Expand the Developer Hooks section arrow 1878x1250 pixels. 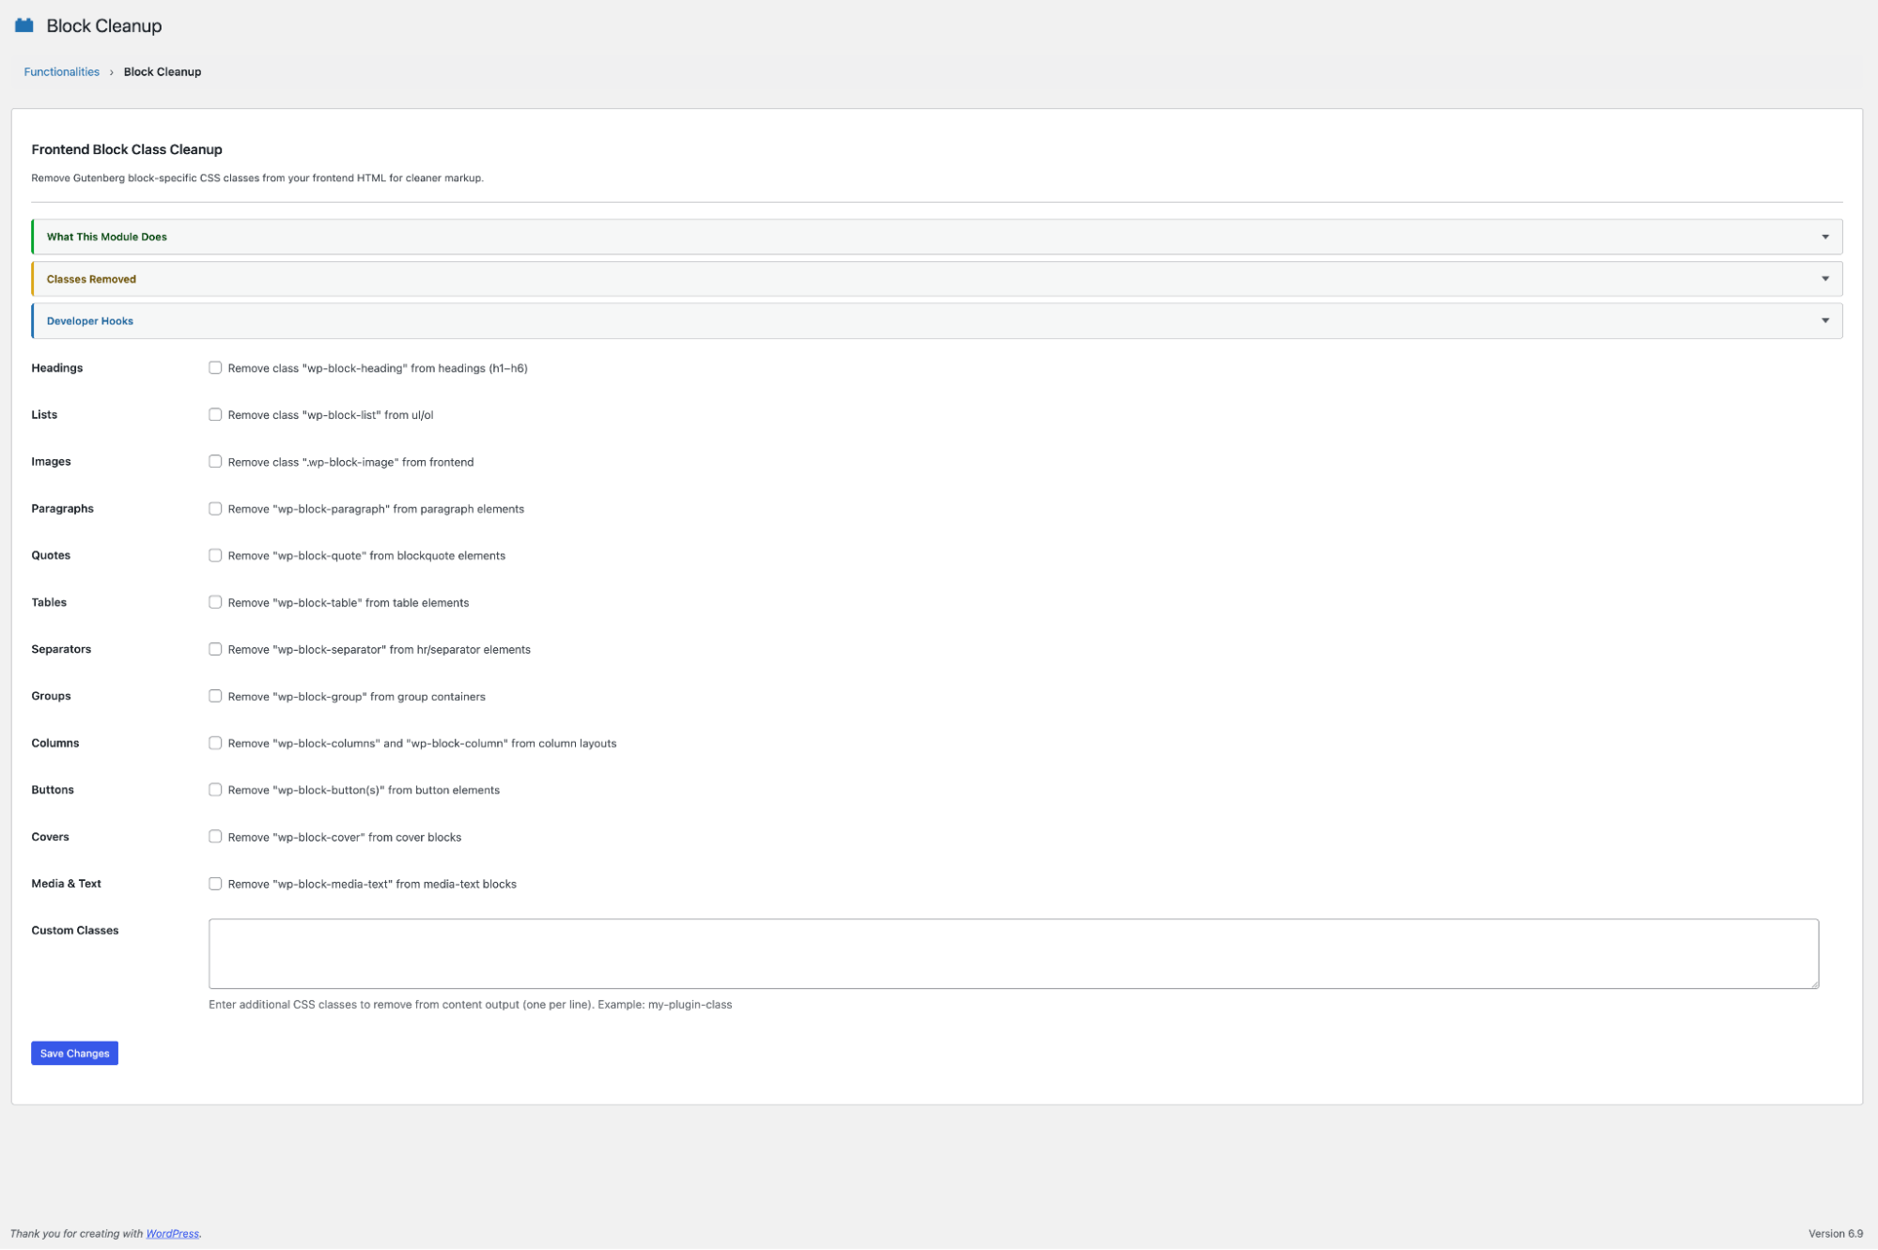point(1824,321)
